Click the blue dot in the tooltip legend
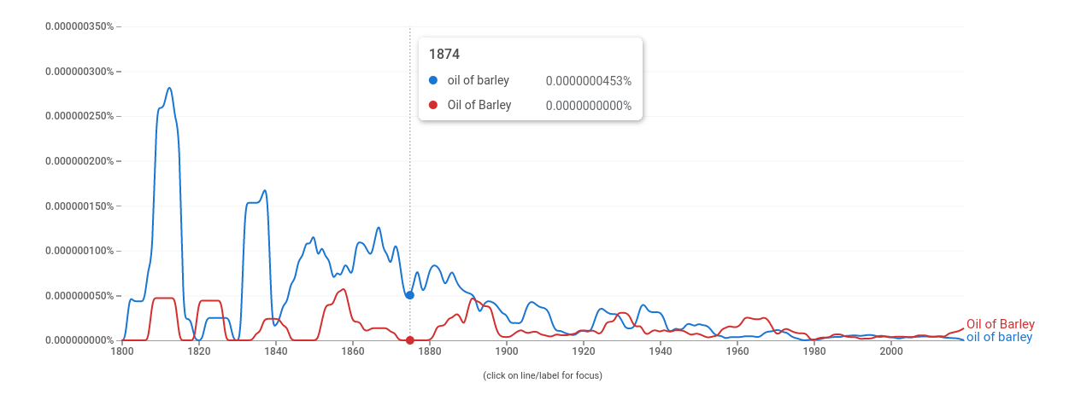 433,81
